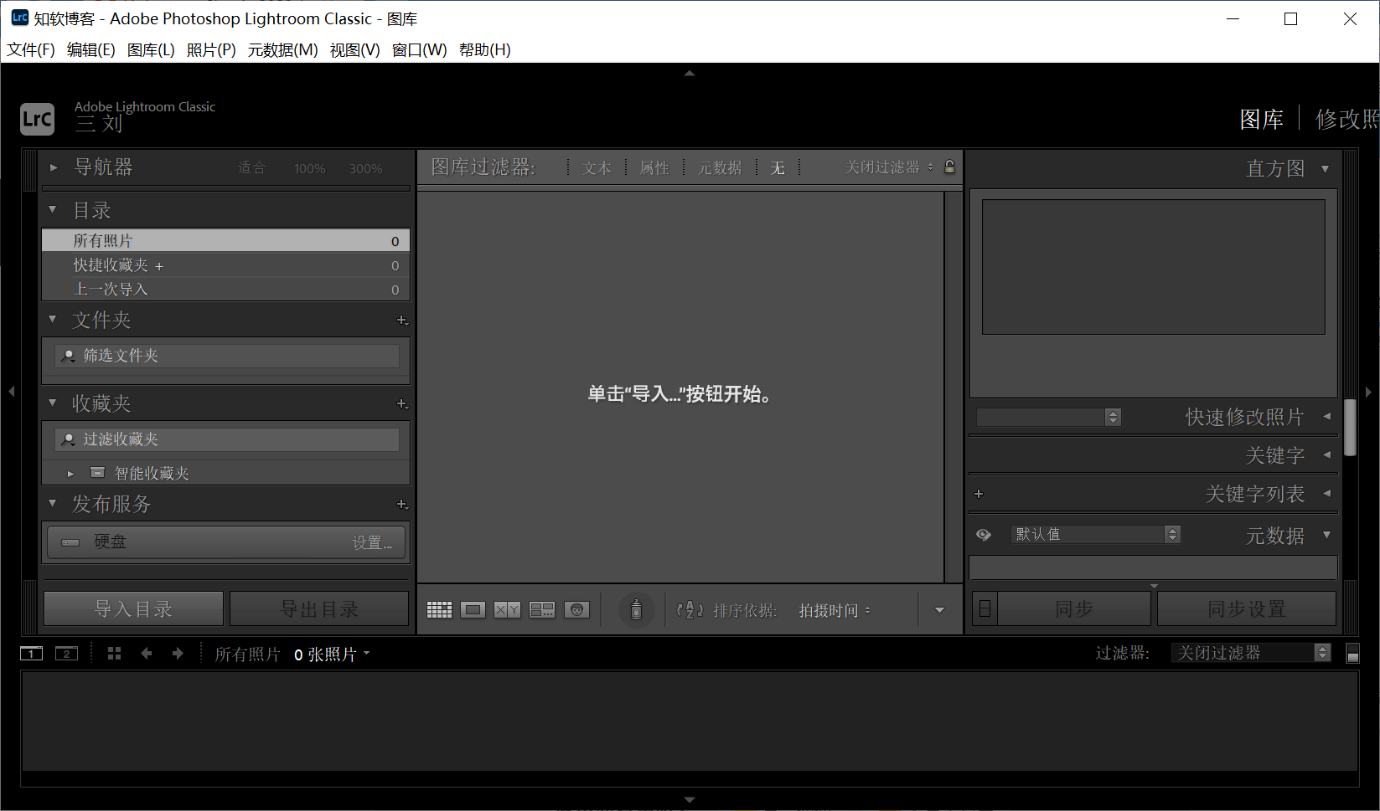The width and height of the screenshot is (1380, 811).
Task: Open the 窗口(W) menu
Action: coord(420,50)
